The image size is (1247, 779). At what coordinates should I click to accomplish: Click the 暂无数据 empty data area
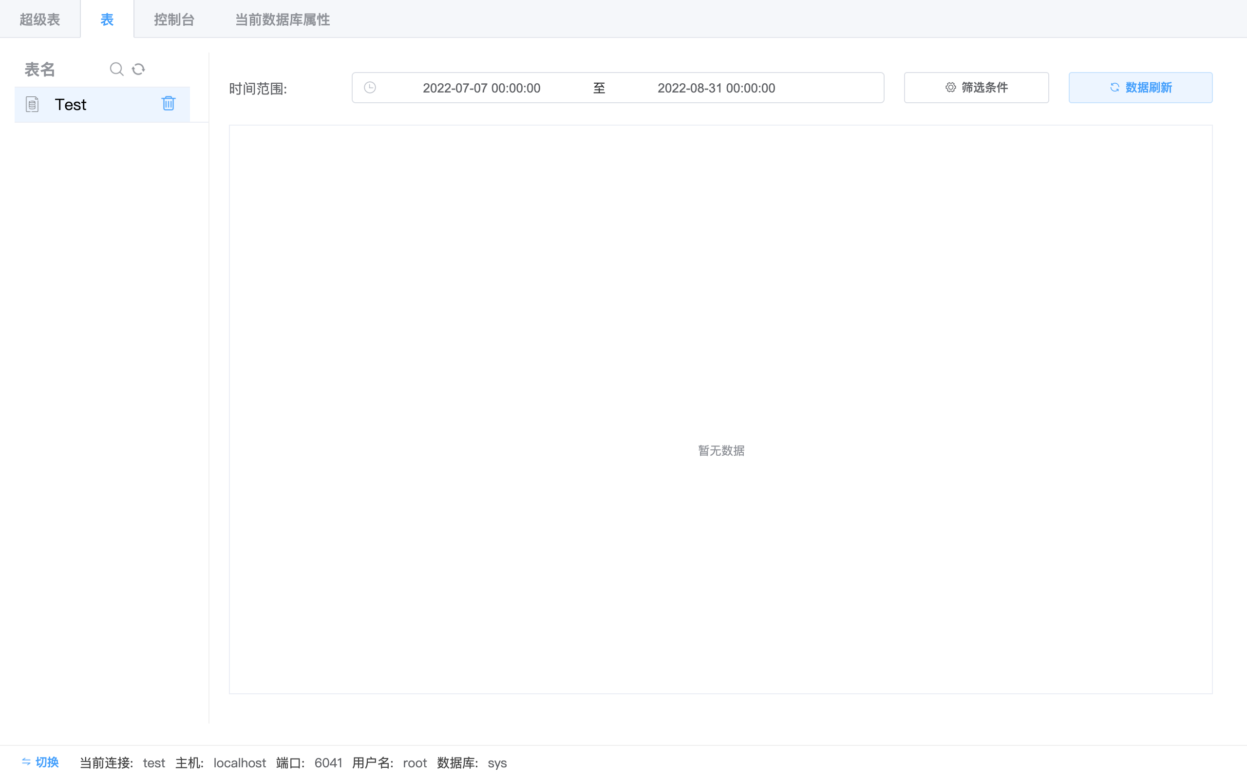coord(721,450)
